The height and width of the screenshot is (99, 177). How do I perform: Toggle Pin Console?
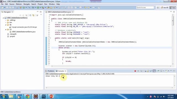pyautogui.click(x=158, y=71)
